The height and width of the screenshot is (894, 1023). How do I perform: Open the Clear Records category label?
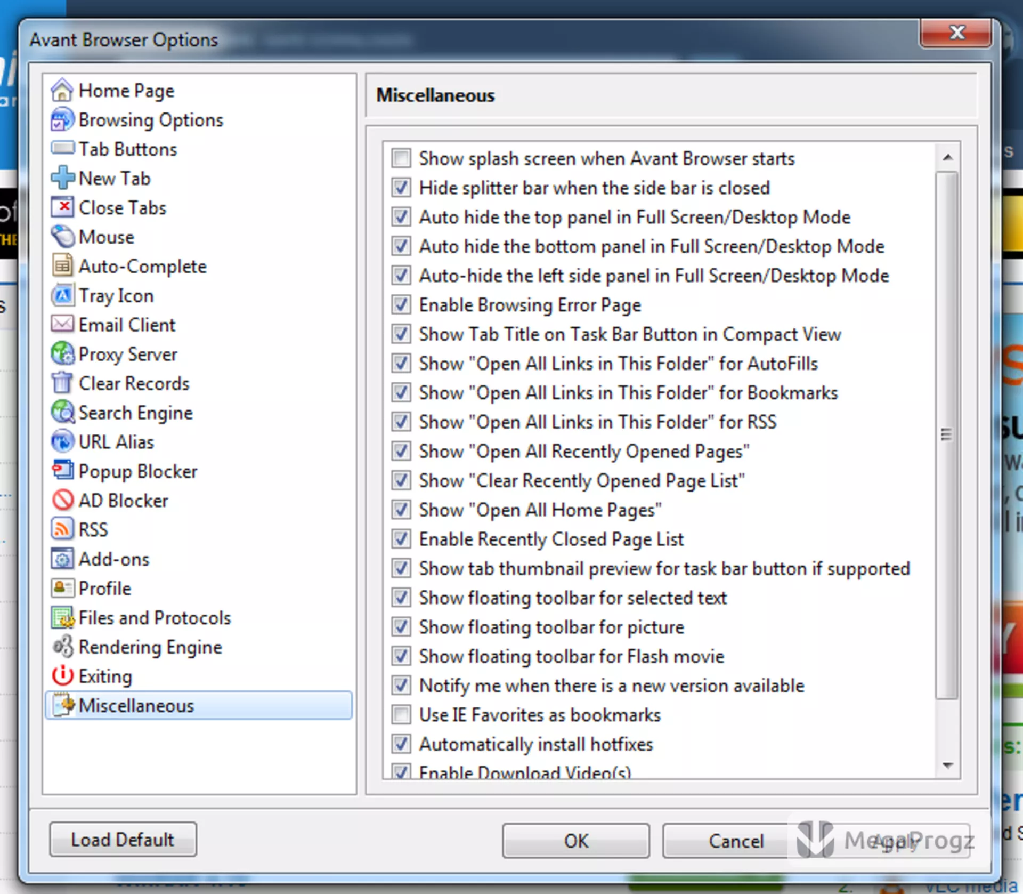coord(134,383)
